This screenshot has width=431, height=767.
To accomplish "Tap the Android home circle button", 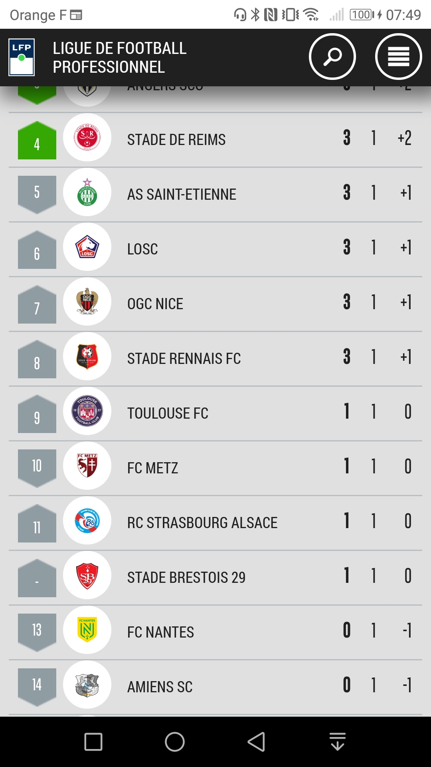I will pyautogui.click(x=175, y=742).
